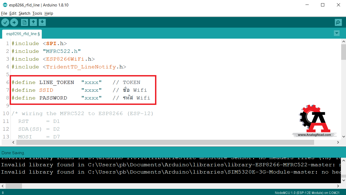Open the Tools menu
The width and height of the screenshot is (346, 195).
[37, 13]
